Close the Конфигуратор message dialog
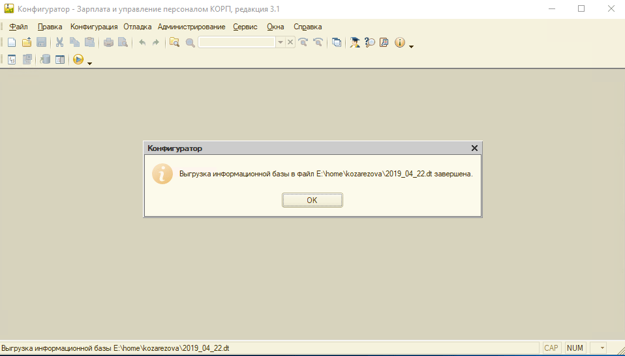 coord(474,148)
